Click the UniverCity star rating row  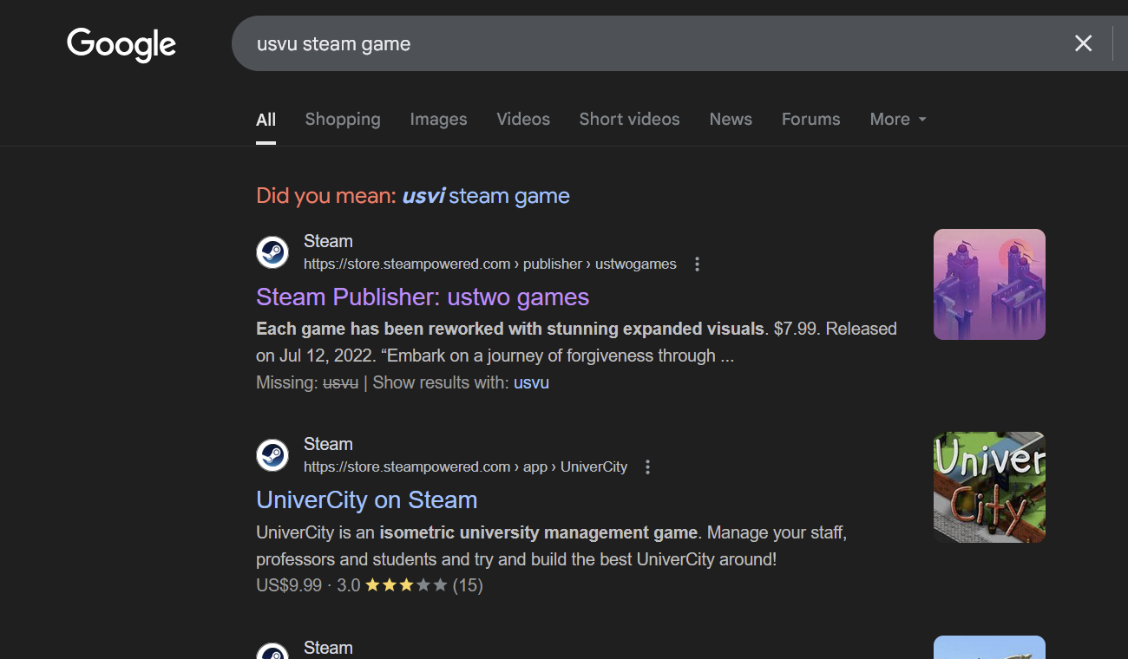tap(370, 585)
